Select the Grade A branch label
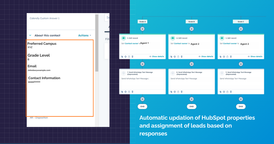Screen dimensions: 274x144 142,22
